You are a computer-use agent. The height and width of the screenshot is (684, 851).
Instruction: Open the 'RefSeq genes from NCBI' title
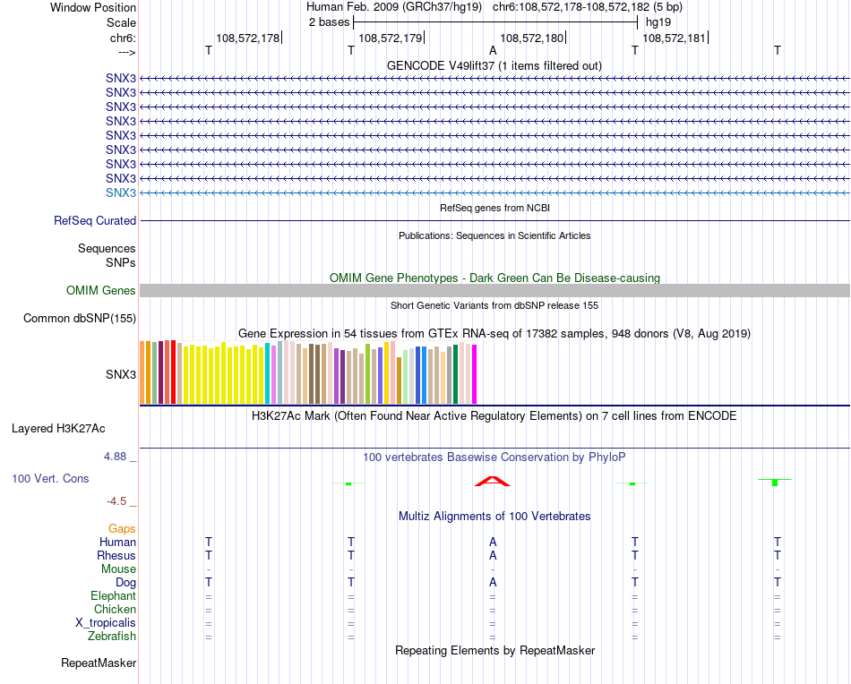pyautogui.click(x=494, y=208)
